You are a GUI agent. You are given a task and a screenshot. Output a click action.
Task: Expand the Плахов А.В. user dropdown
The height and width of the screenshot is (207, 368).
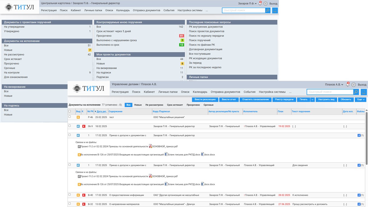tap(334, 85)
